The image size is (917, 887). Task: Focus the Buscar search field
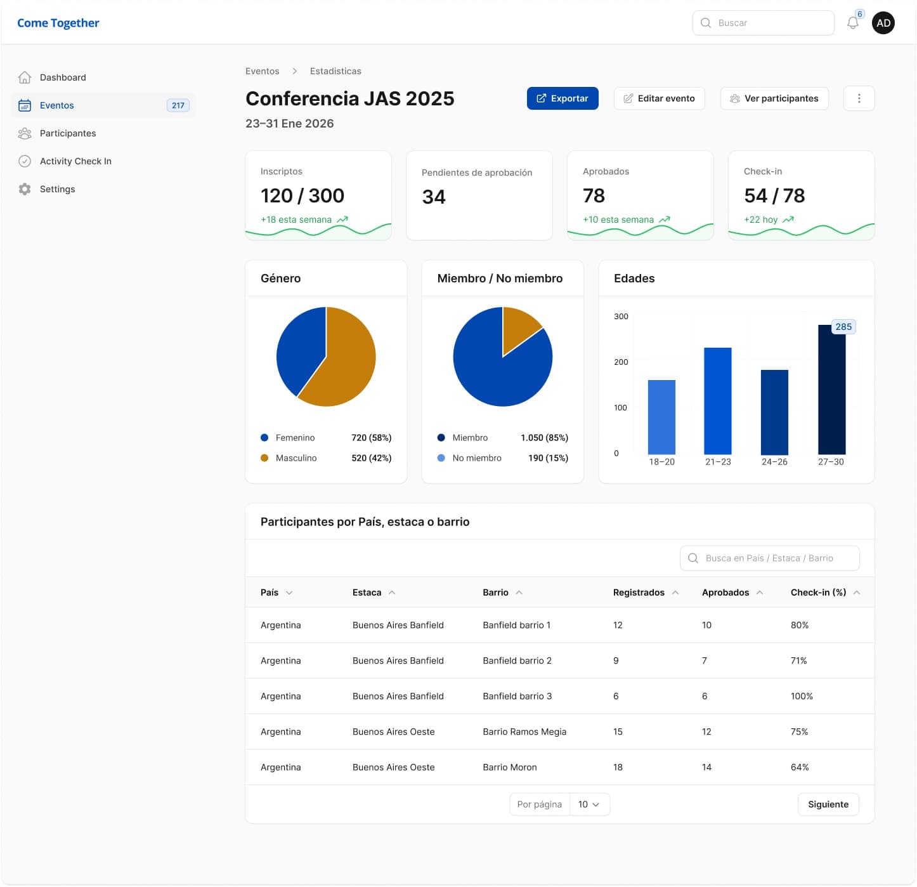[763, 23]
